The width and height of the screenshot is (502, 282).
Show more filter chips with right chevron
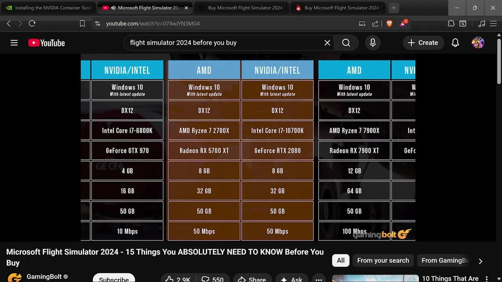pyautogui.click(x=480, y=261)
